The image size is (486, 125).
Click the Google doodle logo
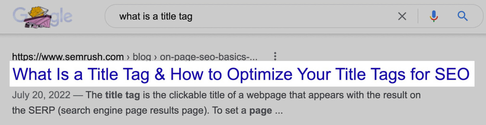click(x=43, y=17)
